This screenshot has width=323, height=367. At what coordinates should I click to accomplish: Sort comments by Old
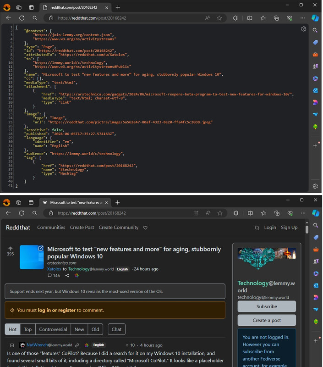[x=95, y=329]
